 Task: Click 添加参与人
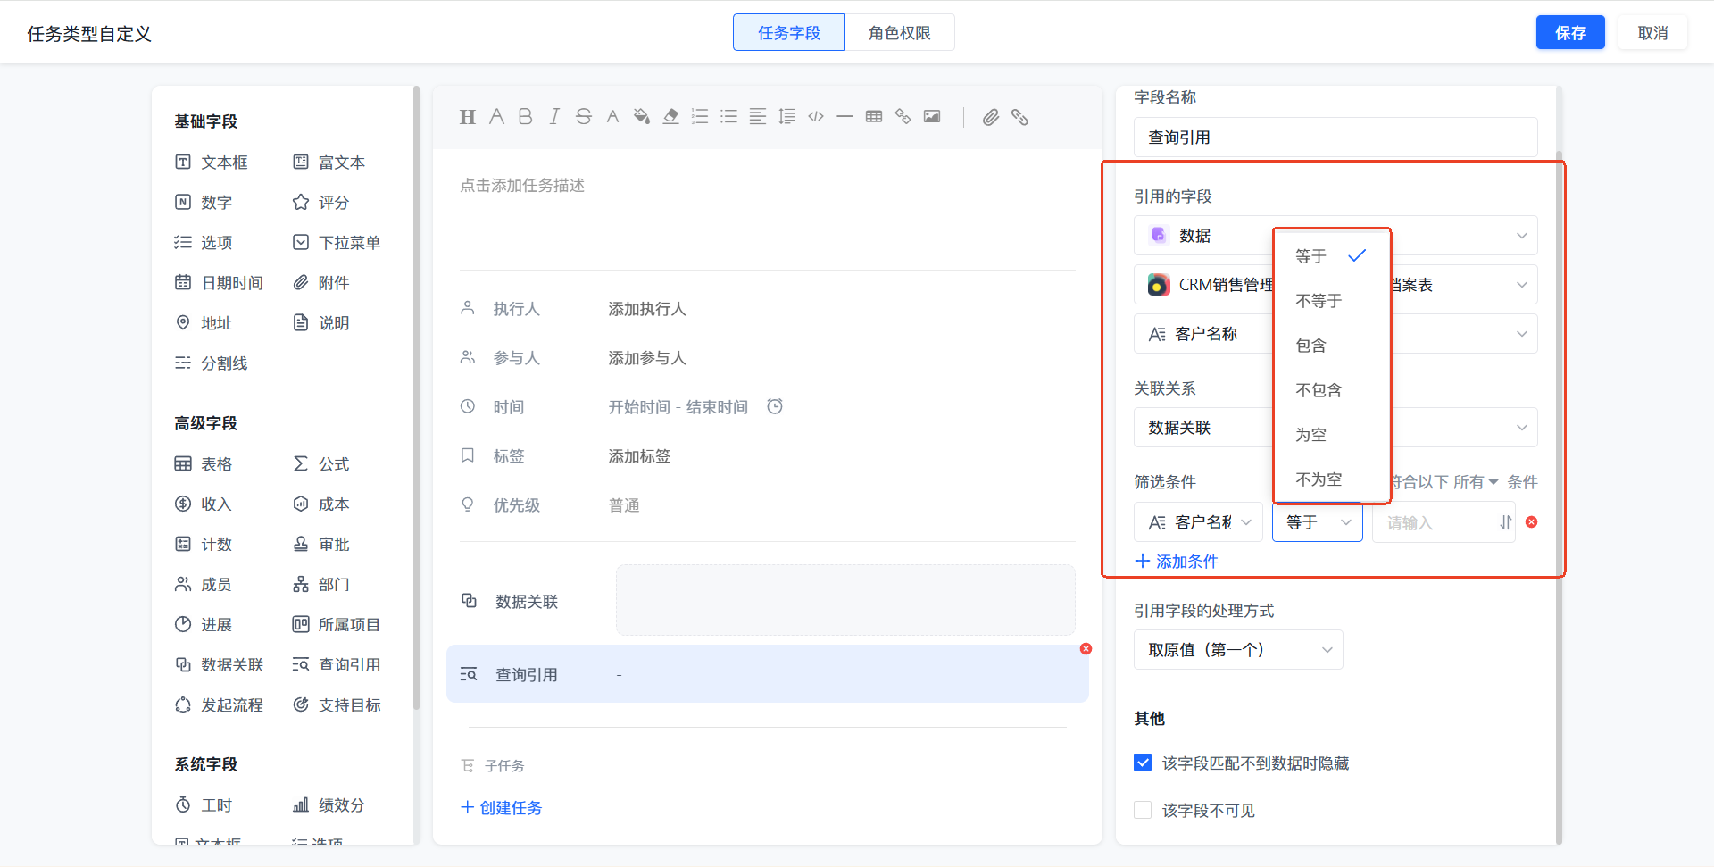point(647,358)
